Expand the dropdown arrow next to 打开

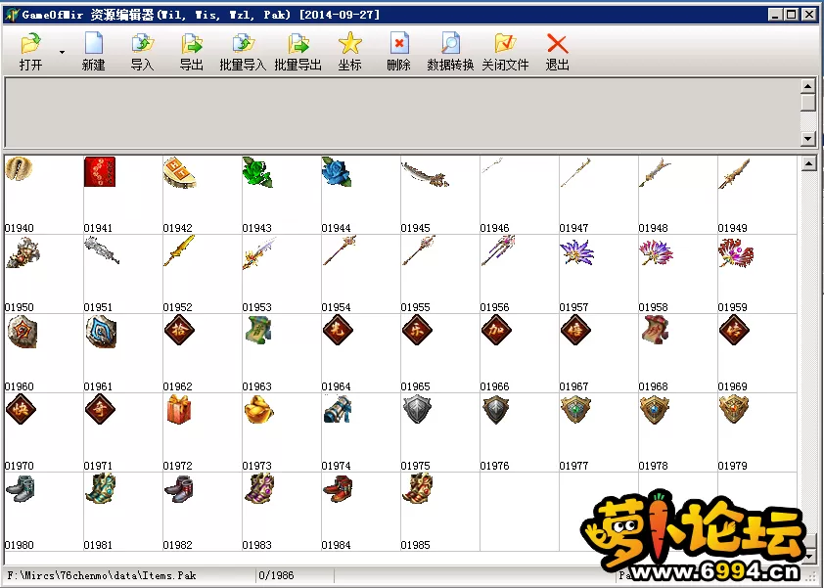click(62, 52)
